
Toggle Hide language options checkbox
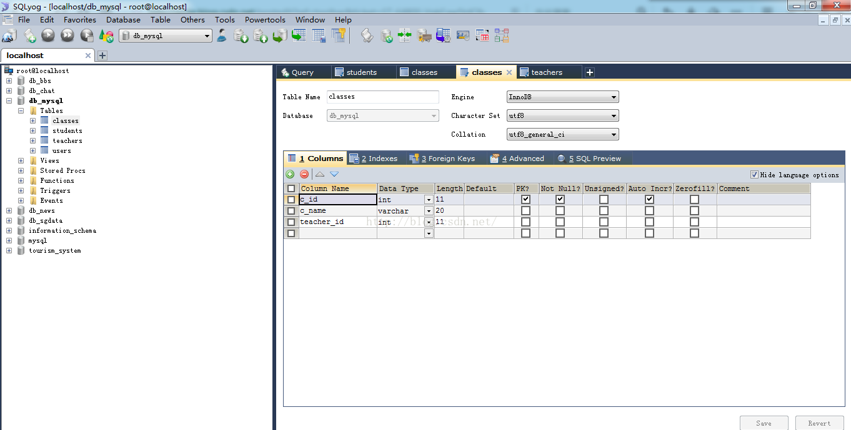(754, 175)
